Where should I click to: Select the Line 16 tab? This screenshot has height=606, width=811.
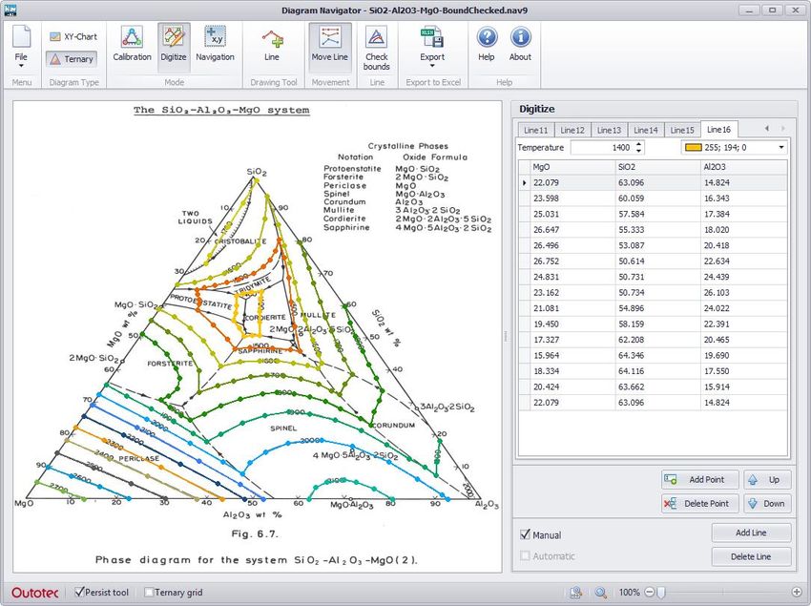[719, 130]
